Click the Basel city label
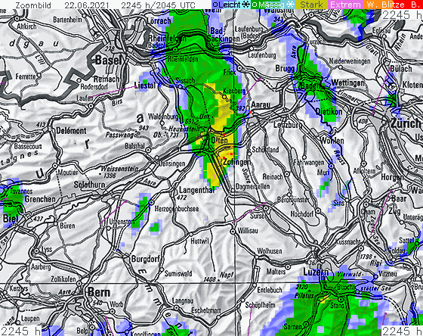The height and width of the screenshot is (336, 423). (109, 60)
